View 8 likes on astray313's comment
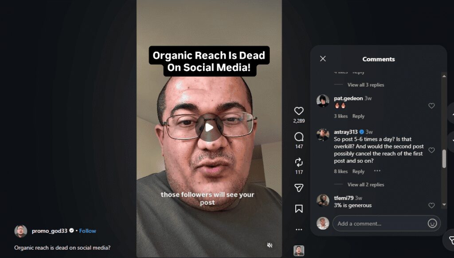This screenshot has width=454, height=258. click(x=340, y=171)
